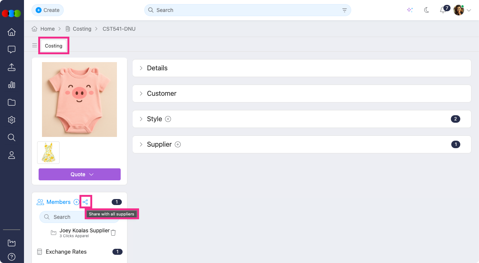Screen dimensions: 479x263
Task: Add a member with the plus icon
Action: click(x=76, y=202)
